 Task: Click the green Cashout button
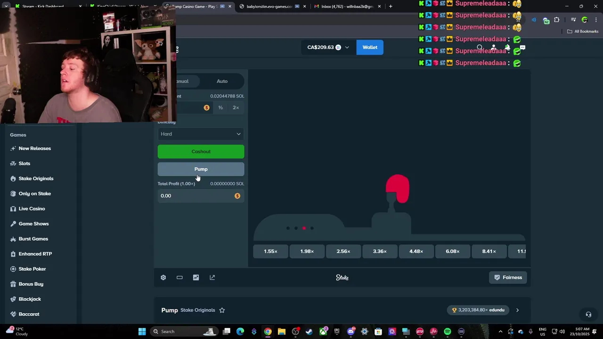click(201, 152)
